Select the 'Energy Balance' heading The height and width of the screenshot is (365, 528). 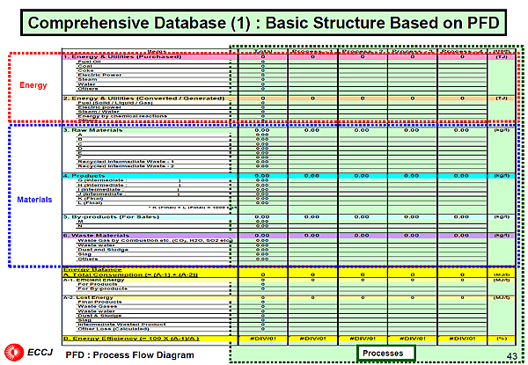(x=92, y=269)
